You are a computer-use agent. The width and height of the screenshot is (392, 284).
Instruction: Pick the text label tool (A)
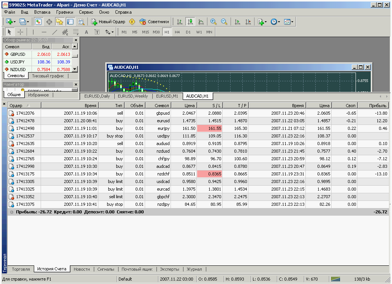(x=86, y=32)
